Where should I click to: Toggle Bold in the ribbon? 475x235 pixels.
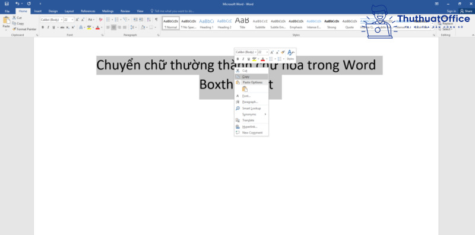[x=43, y=27]
